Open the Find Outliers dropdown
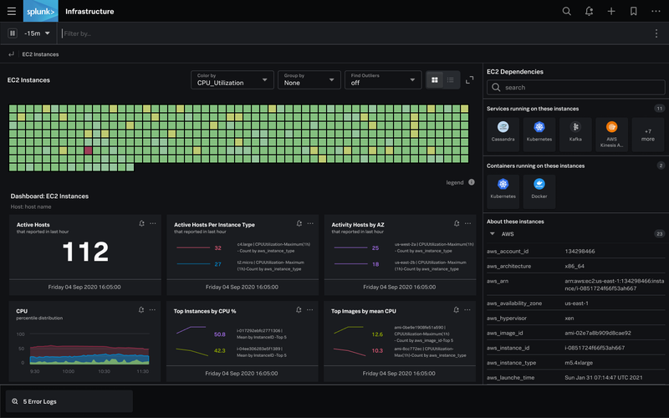669x418 pixels. [x=383, y=79]
